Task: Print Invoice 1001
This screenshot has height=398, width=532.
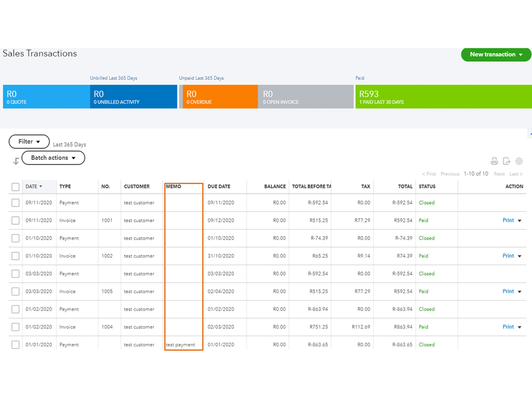Action: (508, 221)
